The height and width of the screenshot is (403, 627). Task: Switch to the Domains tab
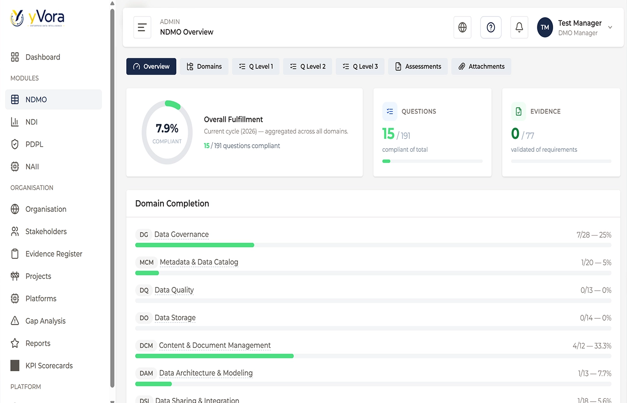tap(204, 67)
